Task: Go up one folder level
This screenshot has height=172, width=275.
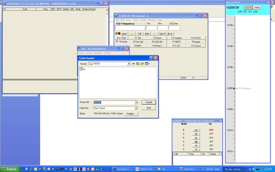Action: tap(138, 64)
